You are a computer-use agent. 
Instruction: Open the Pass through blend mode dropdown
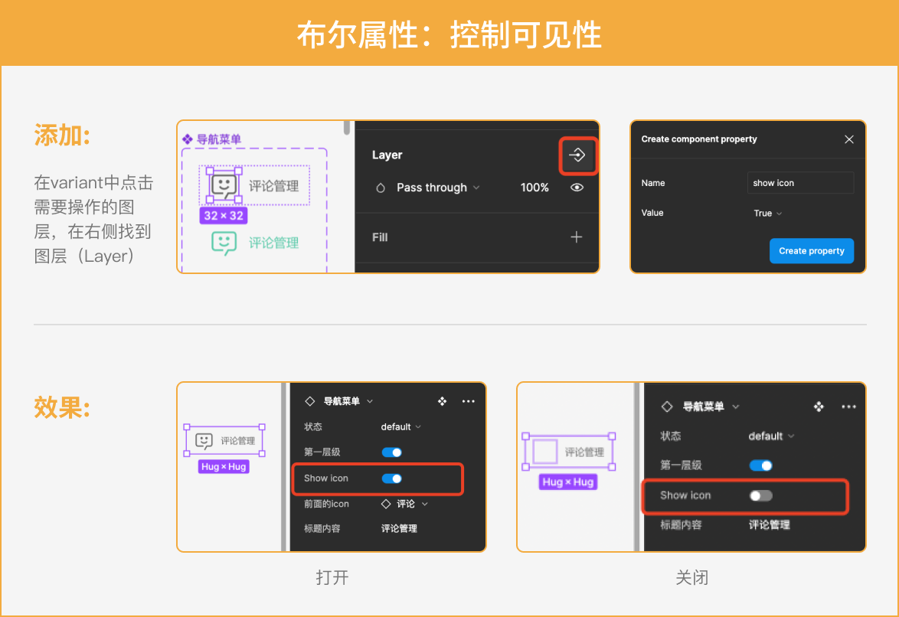(x=438, y=188)
